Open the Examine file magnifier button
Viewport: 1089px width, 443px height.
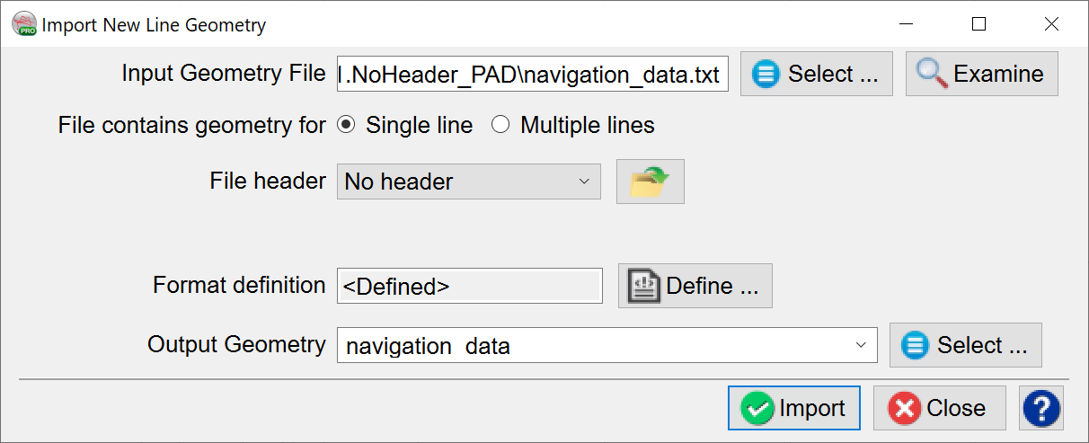coord(981,74)
